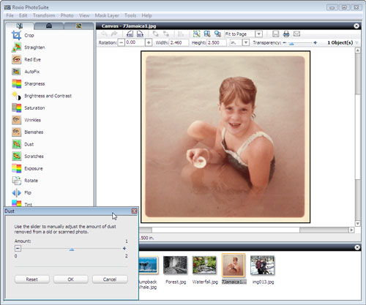Select the Crop tool
Screen dimensions: 366x305
(23, 35)
